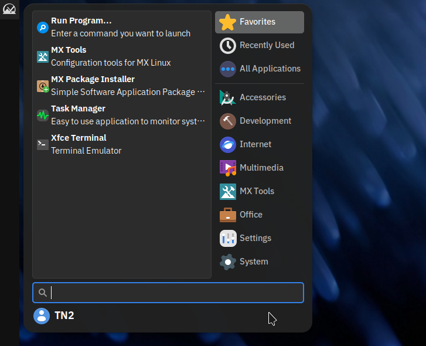Screen dimensions: 426x346
Task: Click the All Applications three-dots icon
Action: pos(228,69)
